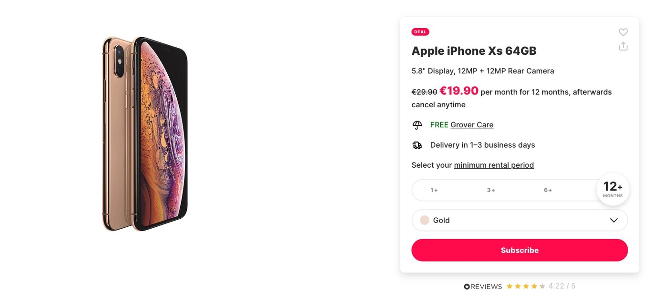Open the Gold color dropdown
651x304 pixels.
pyautogui.click(x=519, y=220)
